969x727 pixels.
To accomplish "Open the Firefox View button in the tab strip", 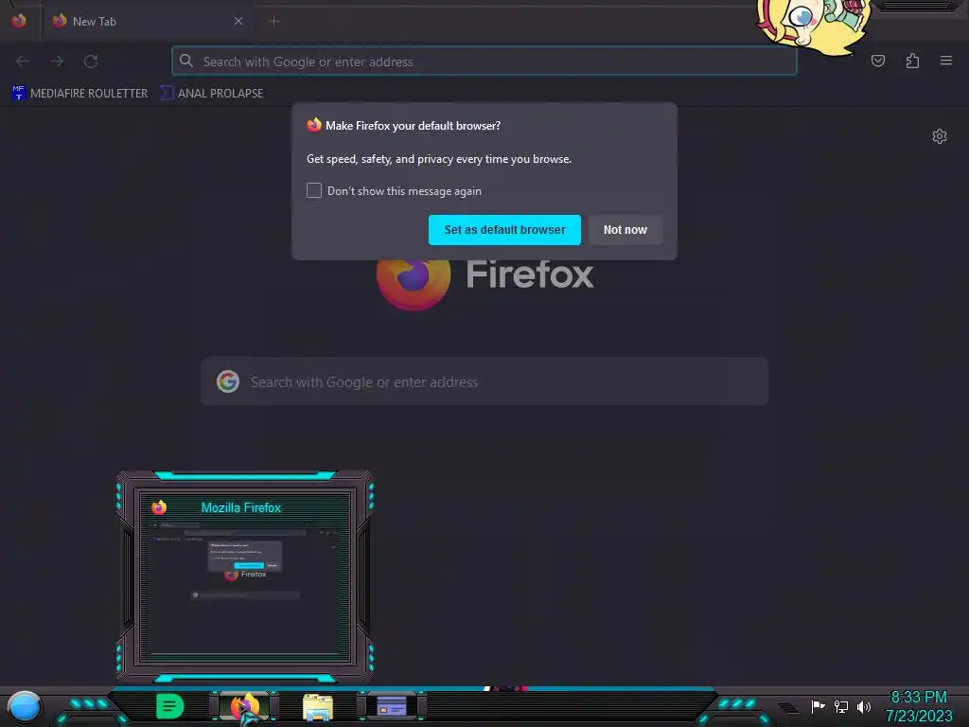I will click(19, 21).
